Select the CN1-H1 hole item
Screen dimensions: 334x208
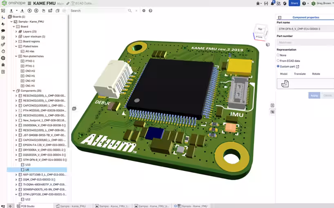click(x=30, y=86)
